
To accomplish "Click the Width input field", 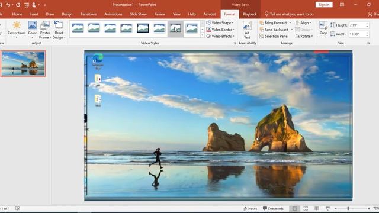I will [x=357, y=34].
